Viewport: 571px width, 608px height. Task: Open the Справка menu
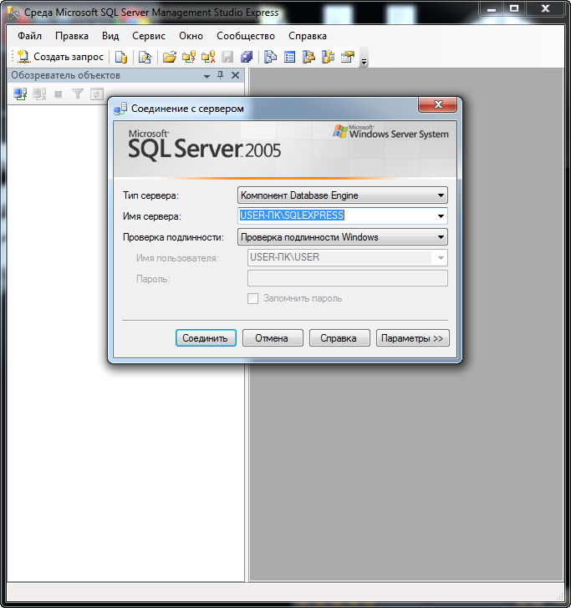click(308, 36)
